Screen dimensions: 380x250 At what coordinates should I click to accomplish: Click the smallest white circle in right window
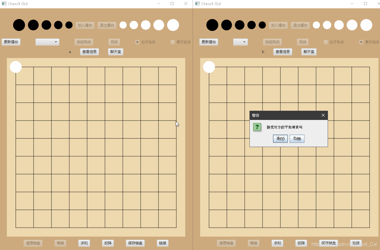[x=316, y=25]
